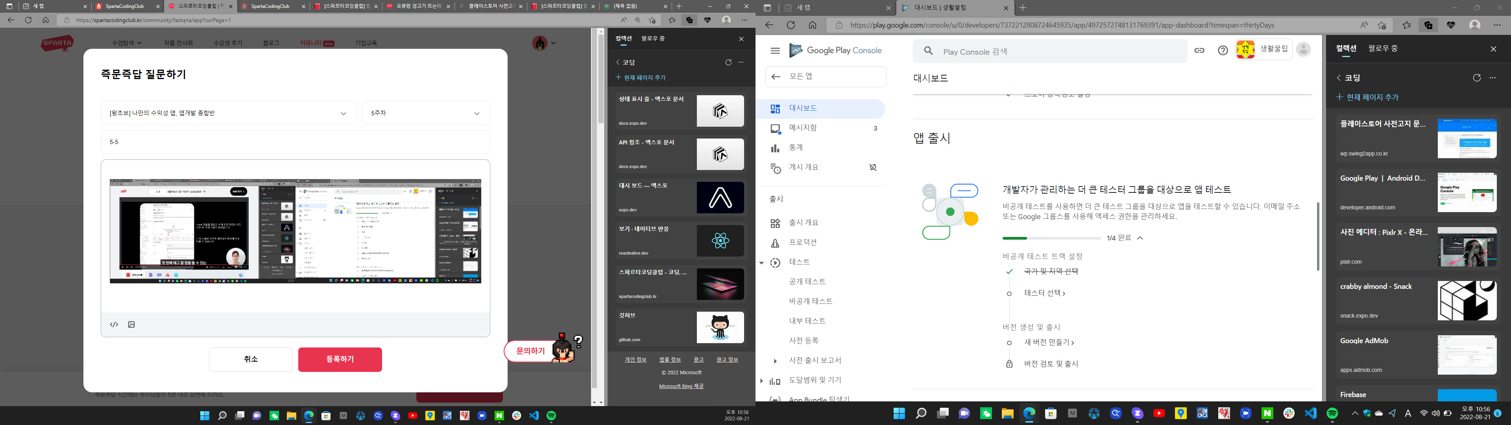Click the Play Console page vertical scrollbar
This screenshot has height=425, width=1511.
(x=1317, y=237)
